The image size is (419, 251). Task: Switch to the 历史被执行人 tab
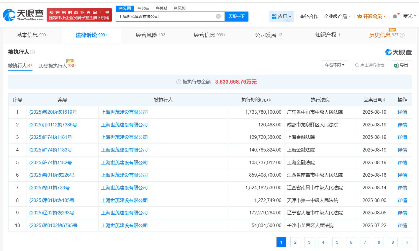(53, 65)
